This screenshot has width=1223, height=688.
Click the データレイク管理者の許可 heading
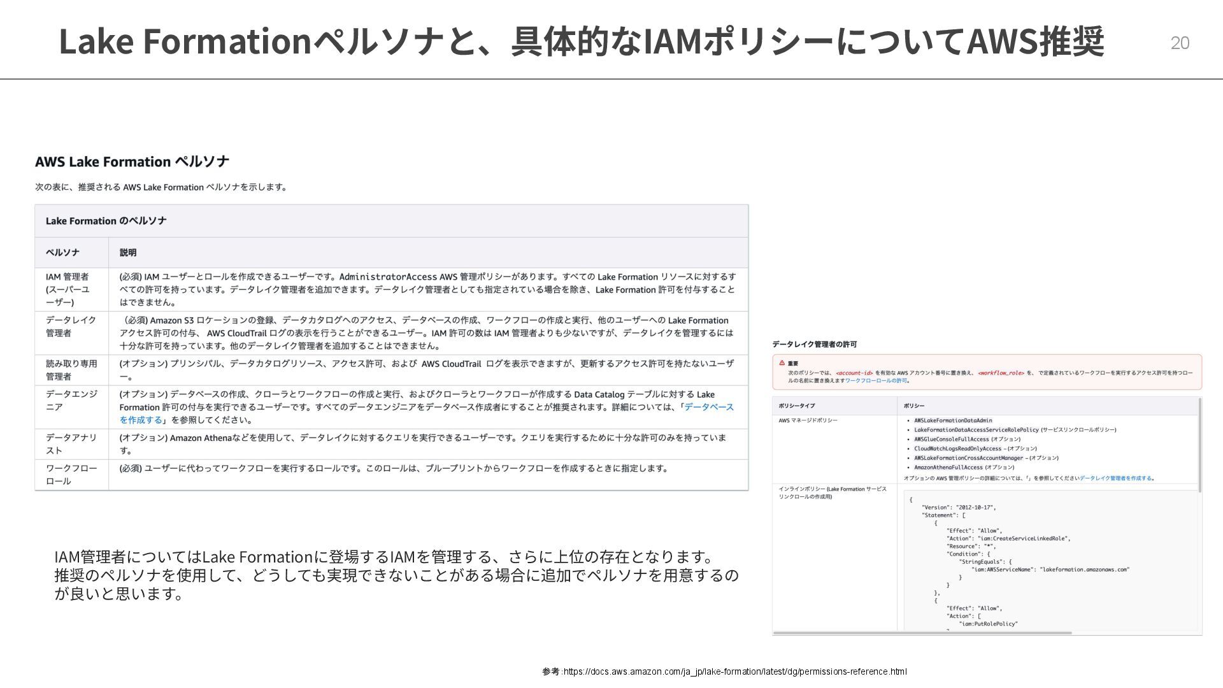(x=814, y=345)
